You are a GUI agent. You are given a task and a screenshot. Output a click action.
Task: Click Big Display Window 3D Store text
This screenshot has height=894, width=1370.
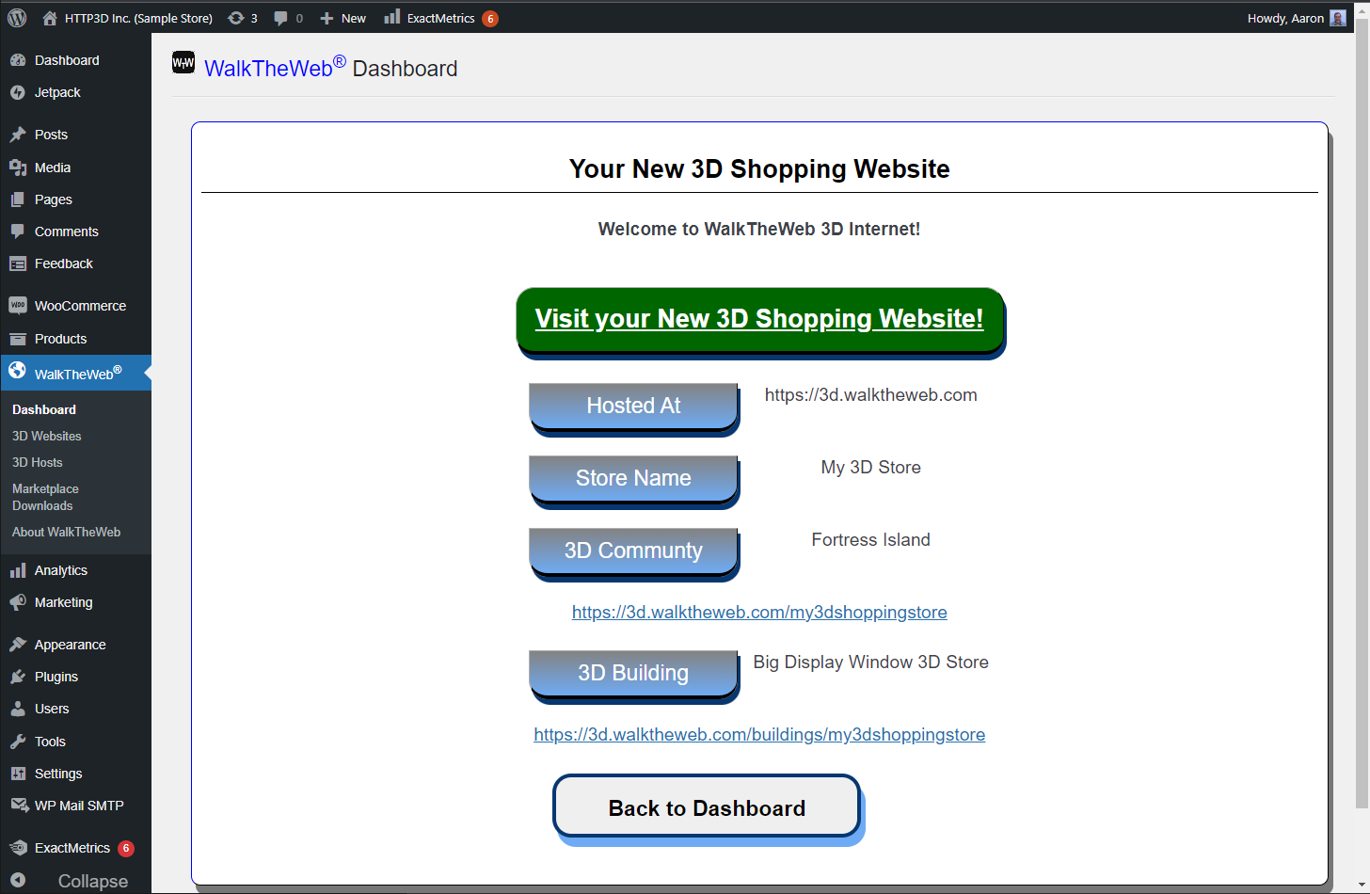(870, 662)
